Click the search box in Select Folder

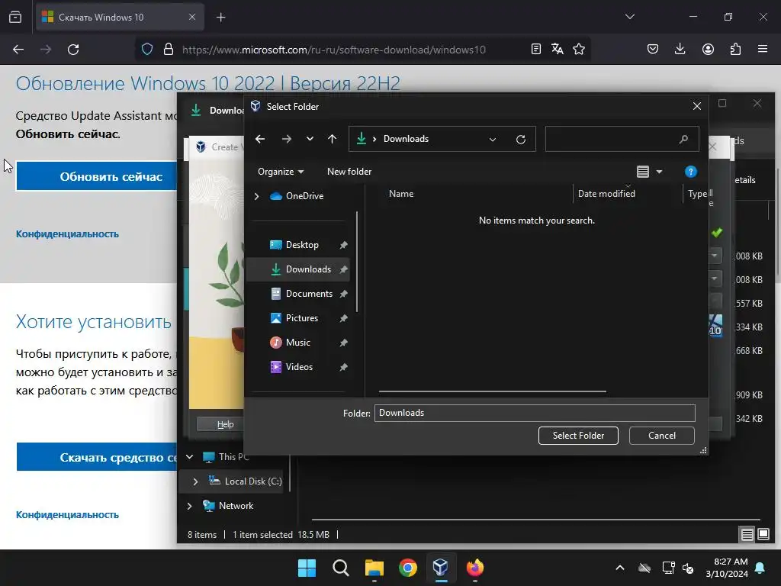(x=622, y=139)
